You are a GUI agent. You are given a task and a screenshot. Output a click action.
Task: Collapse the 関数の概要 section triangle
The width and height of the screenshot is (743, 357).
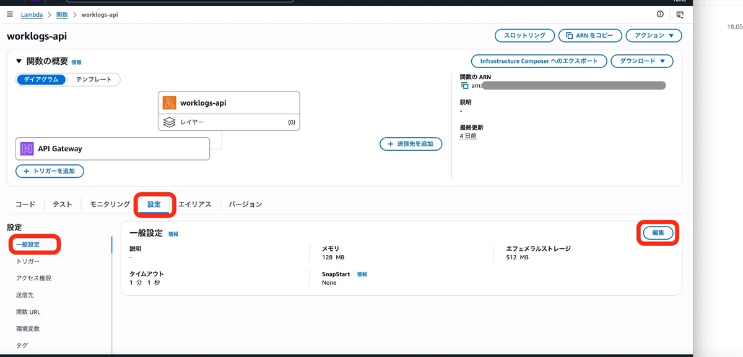[x=19, y=61]
